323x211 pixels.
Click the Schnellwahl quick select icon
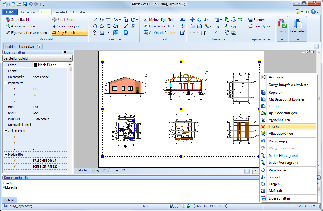[8, 20]
